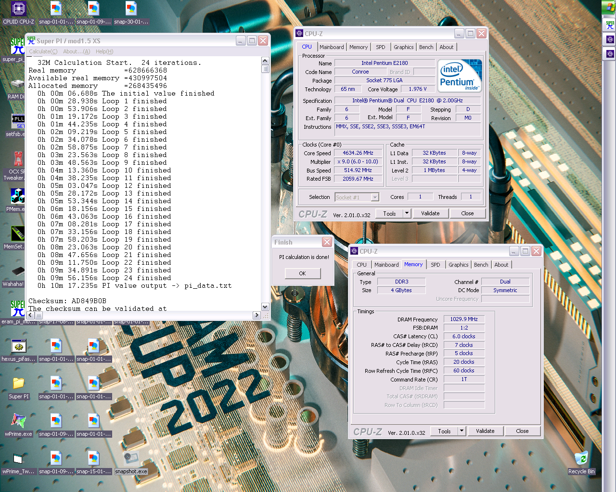
Task: Open the About menu in Super PI
Action: (x=77, y=51)
